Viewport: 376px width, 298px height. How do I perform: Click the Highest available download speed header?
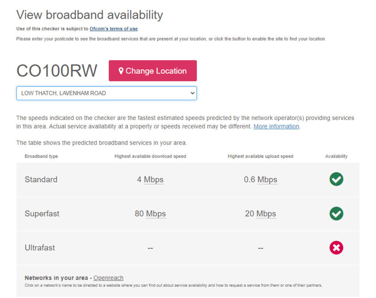[x=150, y=156]
